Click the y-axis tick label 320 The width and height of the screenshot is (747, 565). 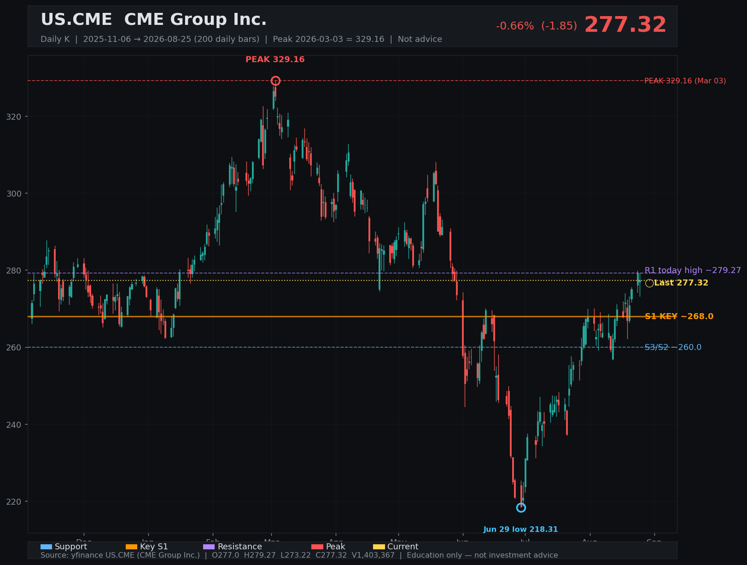coord(13,117)
